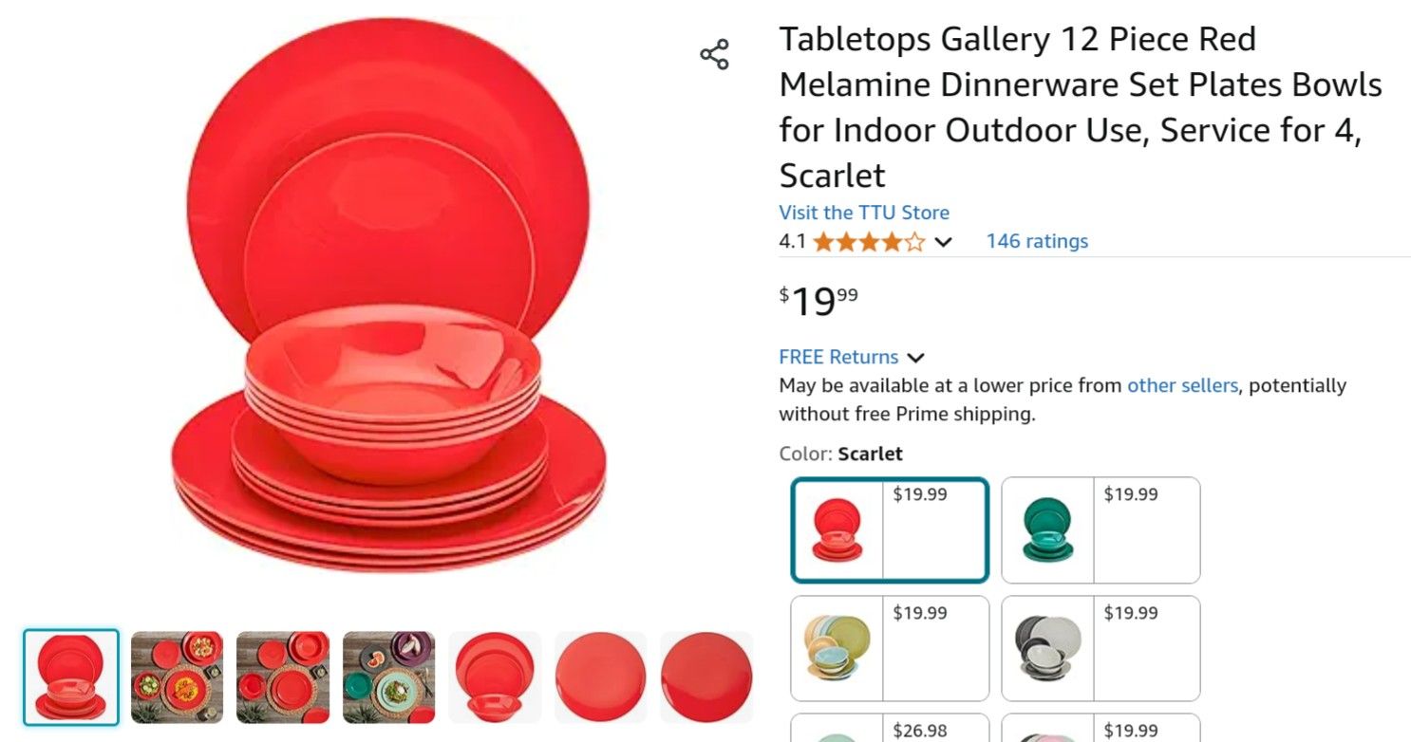Select the first red dinnerware set thumbnail
1411x742 pixels.
[x=71, y=677]
